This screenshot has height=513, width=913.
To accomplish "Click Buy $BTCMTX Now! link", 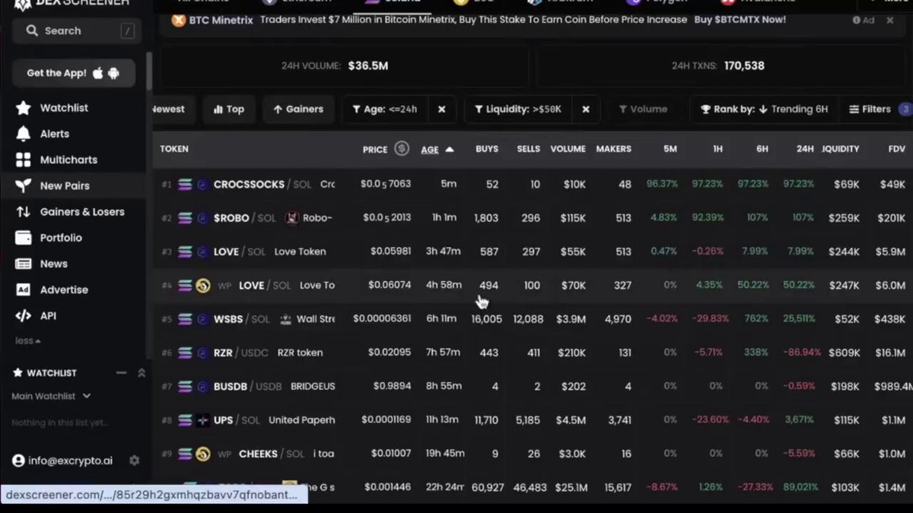I will point(740,20).
